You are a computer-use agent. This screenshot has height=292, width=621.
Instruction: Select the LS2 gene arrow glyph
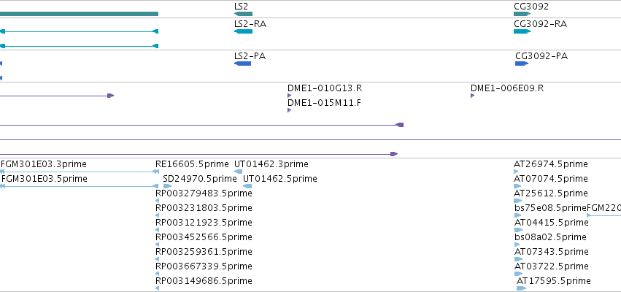[x=243, y=14]
